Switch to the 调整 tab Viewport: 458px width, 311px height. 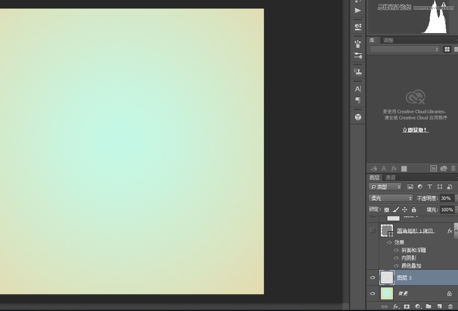[x=388, y=40]
